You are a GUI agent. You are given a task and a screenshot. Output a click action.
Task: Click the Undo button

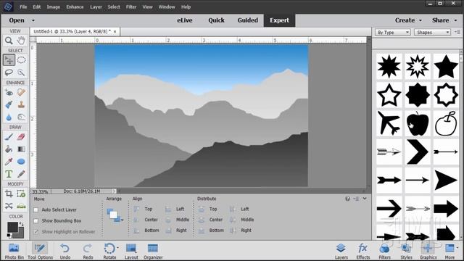pyautogui.click(x=65, y=251)
